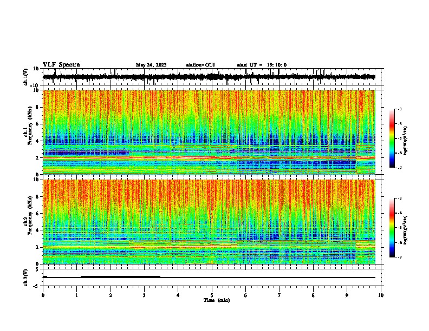
Task: Click the "-7" label on ch.2 colorbar
Action: (399, 257)
